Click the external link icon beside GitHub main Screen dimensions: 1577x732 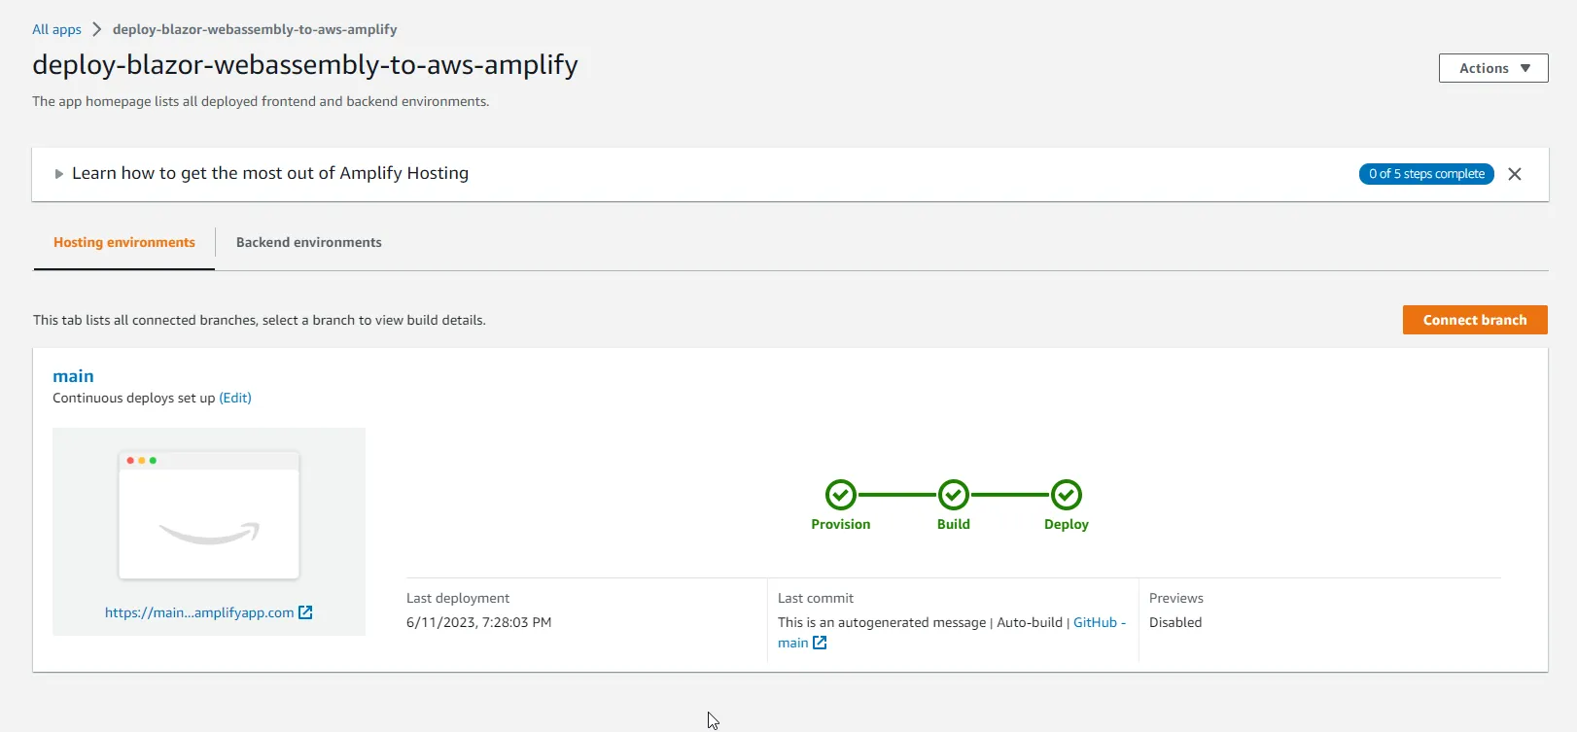click(820, 643)
